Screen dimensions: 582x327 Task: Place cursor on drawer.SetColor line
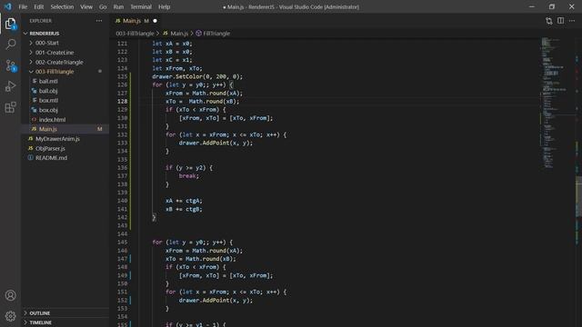(197, 76)
